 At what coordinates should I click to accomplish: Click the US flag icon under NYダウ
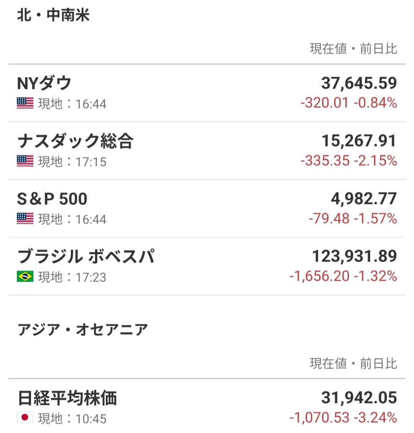coord(25,103)
